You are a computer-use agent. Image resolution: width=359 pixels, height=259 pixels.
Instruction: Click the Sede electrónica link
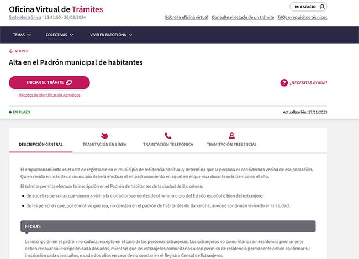[x=24, y=17]
